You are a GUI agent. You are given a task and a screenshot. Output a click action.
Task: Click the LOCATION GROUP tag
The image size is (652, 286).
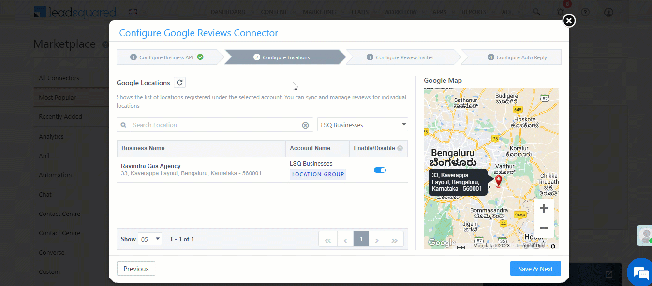tap(318, 174)
